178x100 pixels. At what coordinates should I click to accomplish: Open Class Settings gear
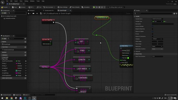click(x=62, y=7)
